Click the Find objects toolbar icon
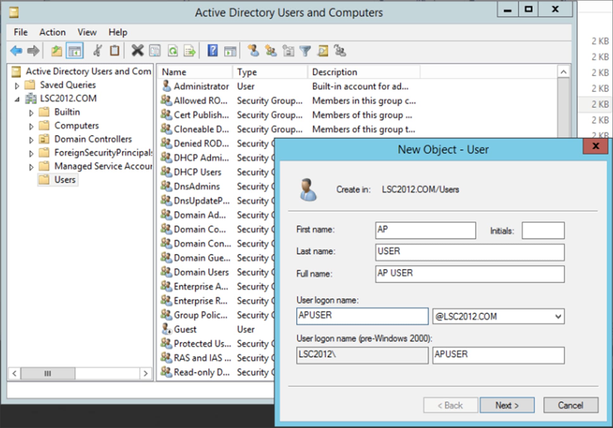 coord(323,51)
